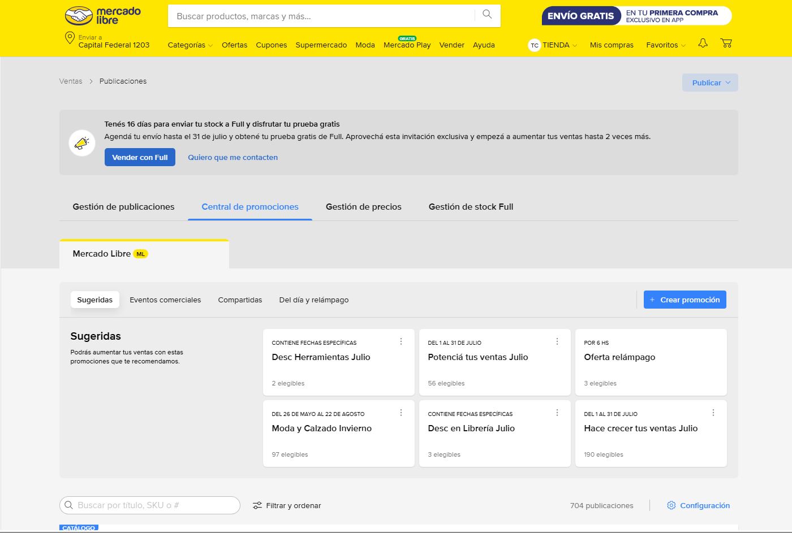This screenshot has height=533, width=792.
Task: Click the Mercado Libre logo
Action: click(x=102, y=16)
